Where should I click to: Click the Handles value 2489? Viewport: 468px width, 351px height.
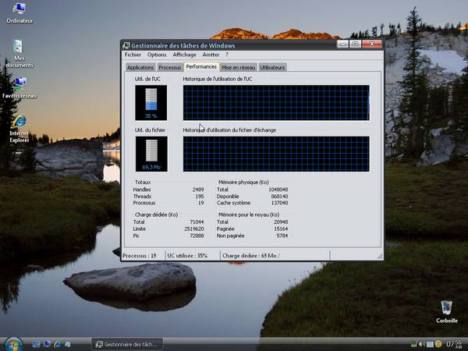tap(198, 190)
